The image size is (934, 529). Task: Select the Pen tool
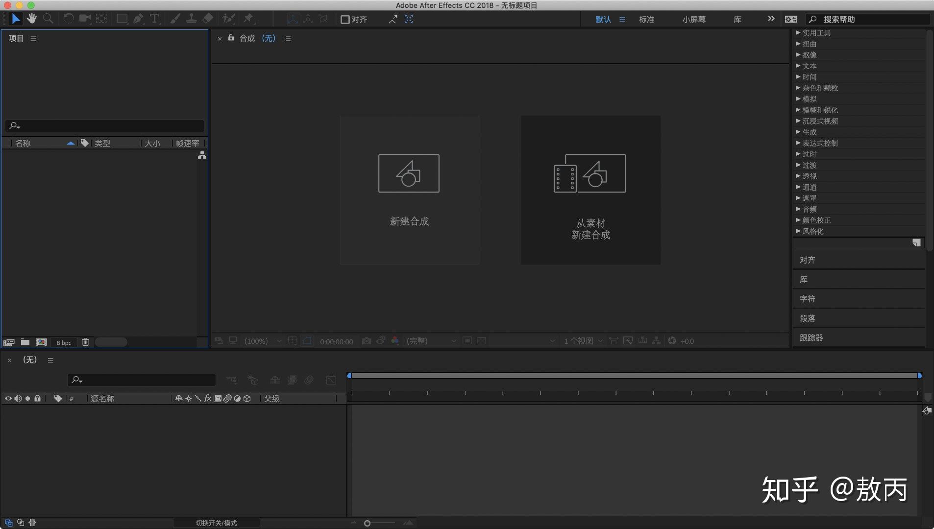point(139,19)
